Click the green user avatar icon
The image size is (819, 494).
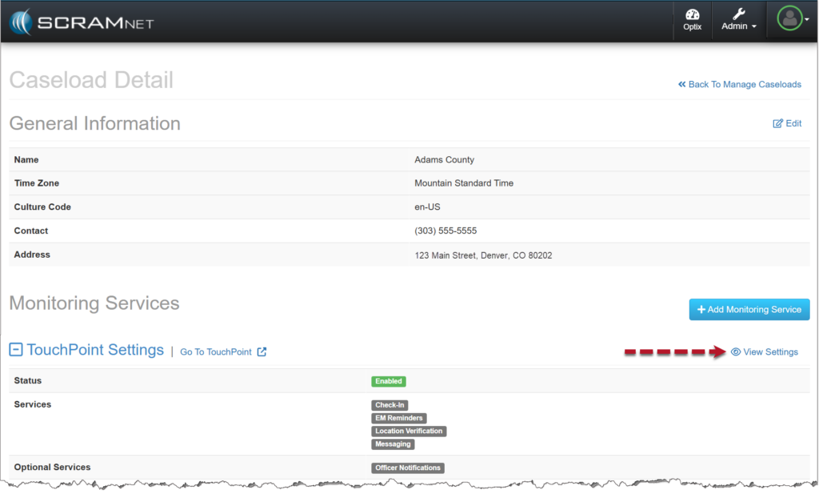click(789, 20)
